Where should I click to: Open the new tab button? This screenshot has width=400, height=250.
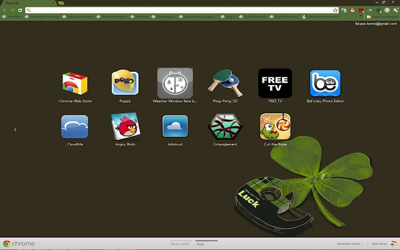pos(61,3)
